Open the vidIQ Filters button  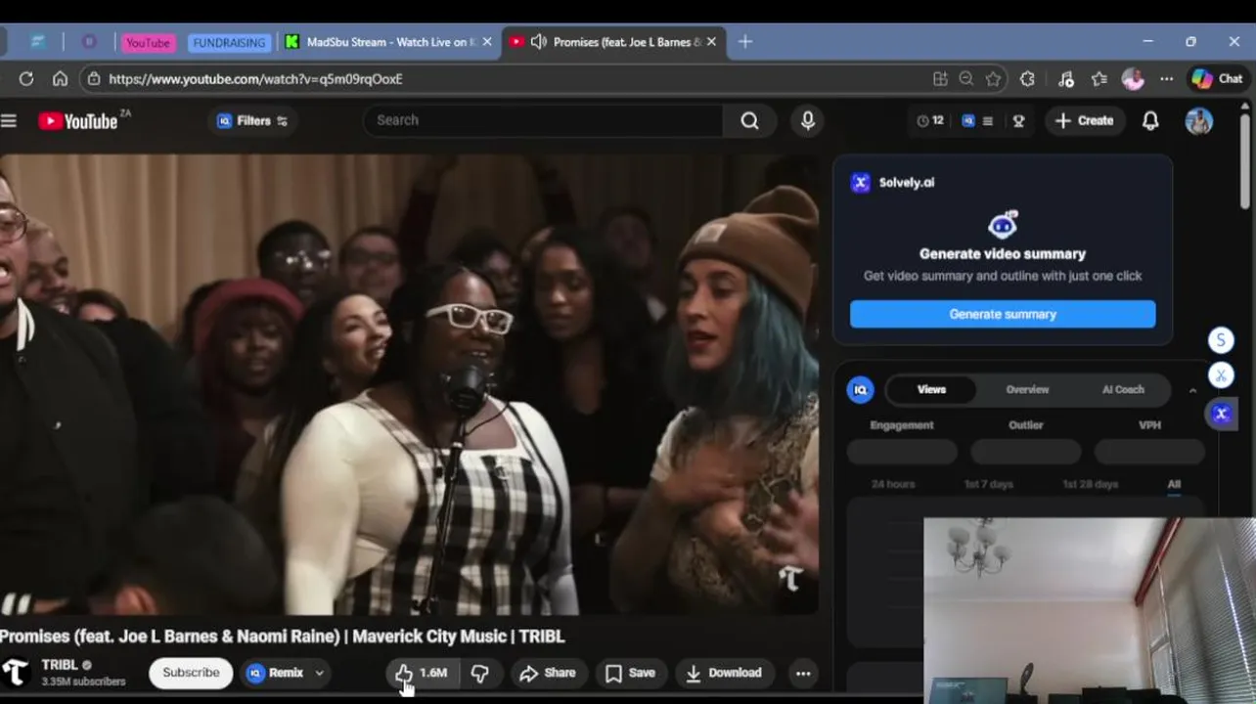point(252,120)
